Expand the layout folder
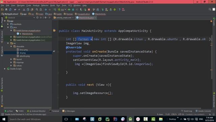Image resolution: width=216 pixels, height=122 pixels. pos(11,59)
